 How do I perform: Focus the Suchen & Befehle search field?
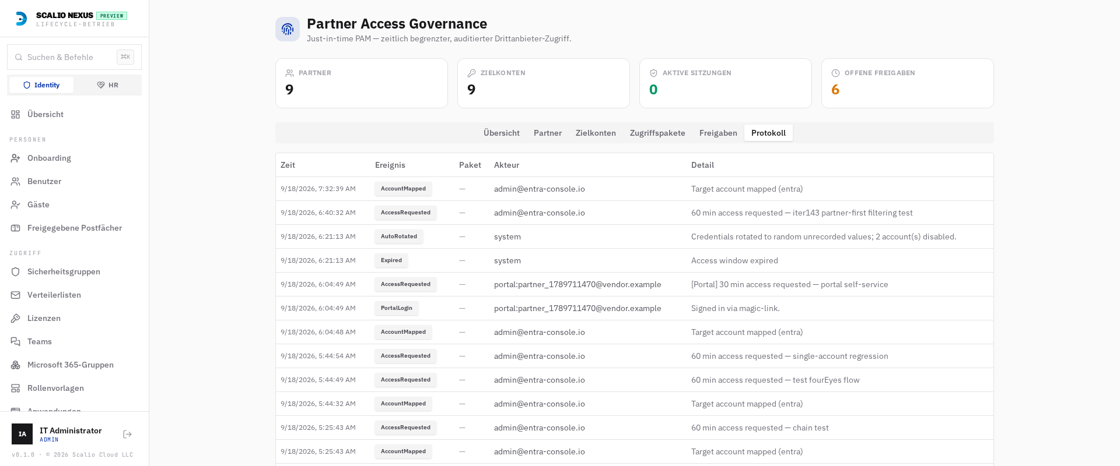click(x=74, y=57)
